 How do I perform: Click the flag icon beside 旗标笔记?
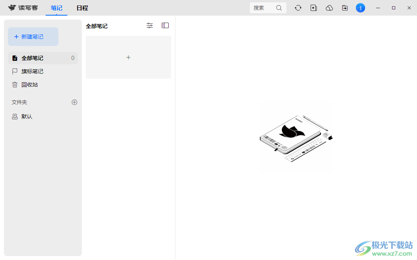pyautogui.click(x=15, y=71)
